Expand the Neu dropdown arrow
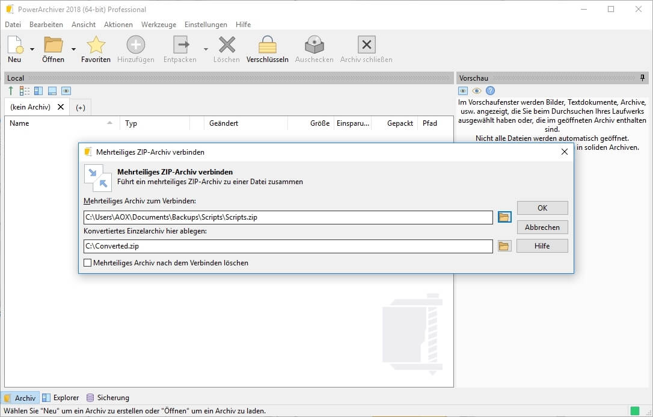The width and height of the screenshot is (653, 417). tap(32, 49)
